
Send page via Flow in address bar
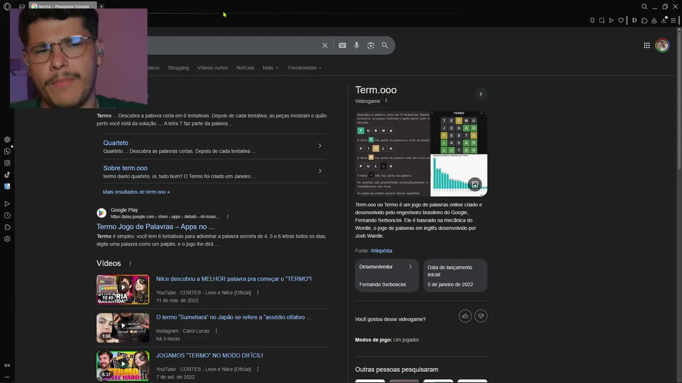click(x=611, y=20)
